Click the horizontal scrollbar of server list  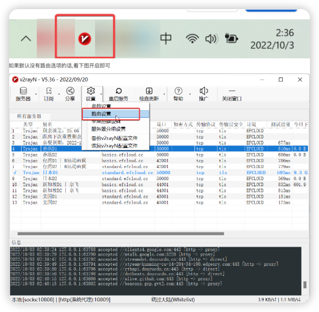click(121, 233)
